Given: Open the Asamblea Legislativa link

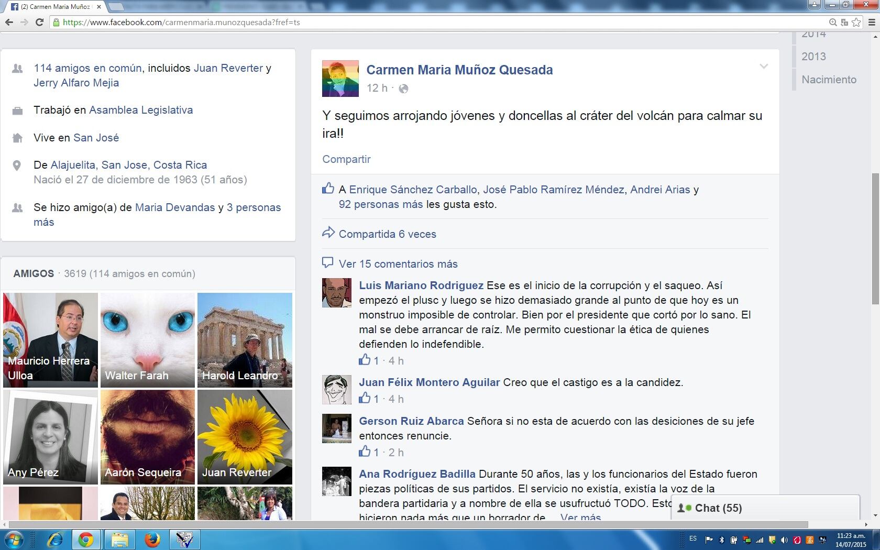Looking at the screenshot, I should click(140, 110).
